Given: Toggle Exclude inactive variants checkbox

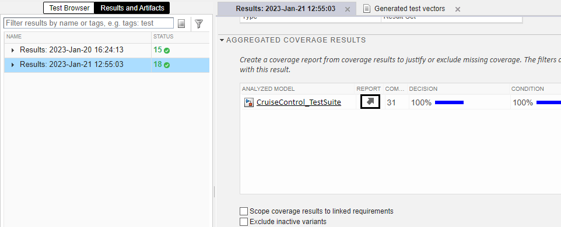Looking at the screenshot, I should click(244, 222).
